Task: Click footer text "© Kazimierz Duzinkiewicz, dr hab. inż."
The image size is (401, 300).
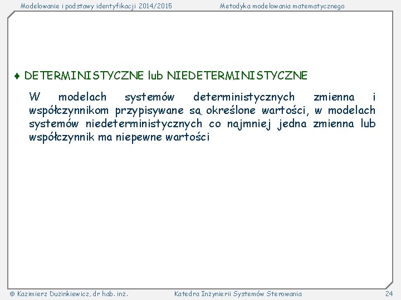Action: pos(69,294)
